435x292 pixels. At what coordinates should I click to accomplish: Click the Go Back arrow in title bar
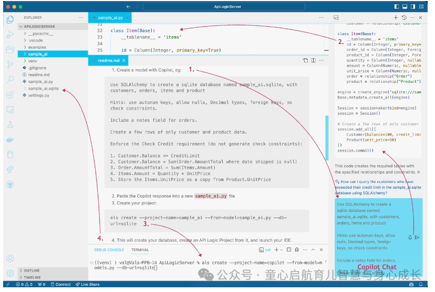click(128, 7)
